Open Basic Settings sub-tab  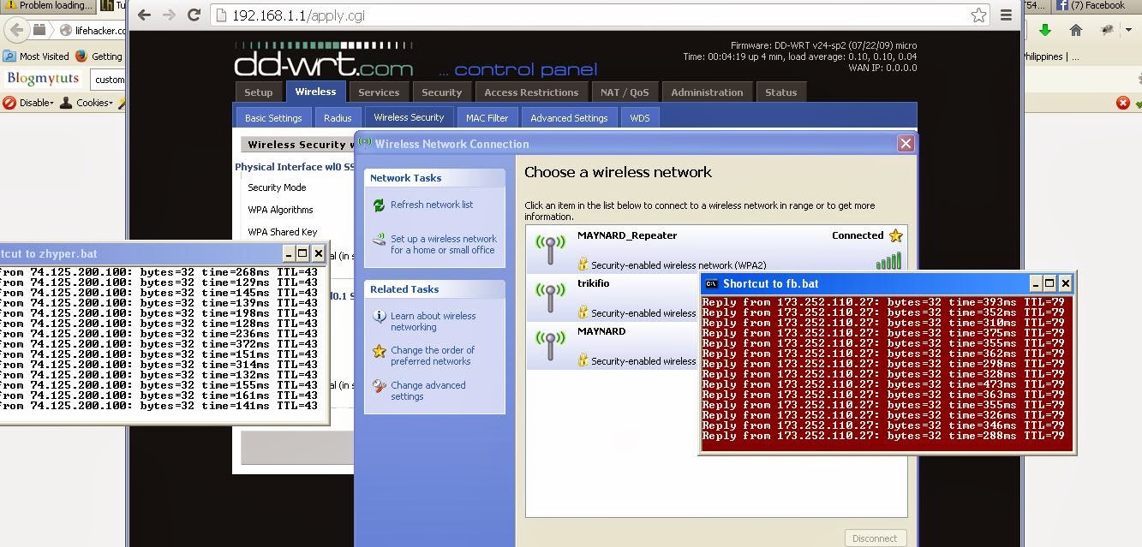pyautogui.click(x=273, y=118)
